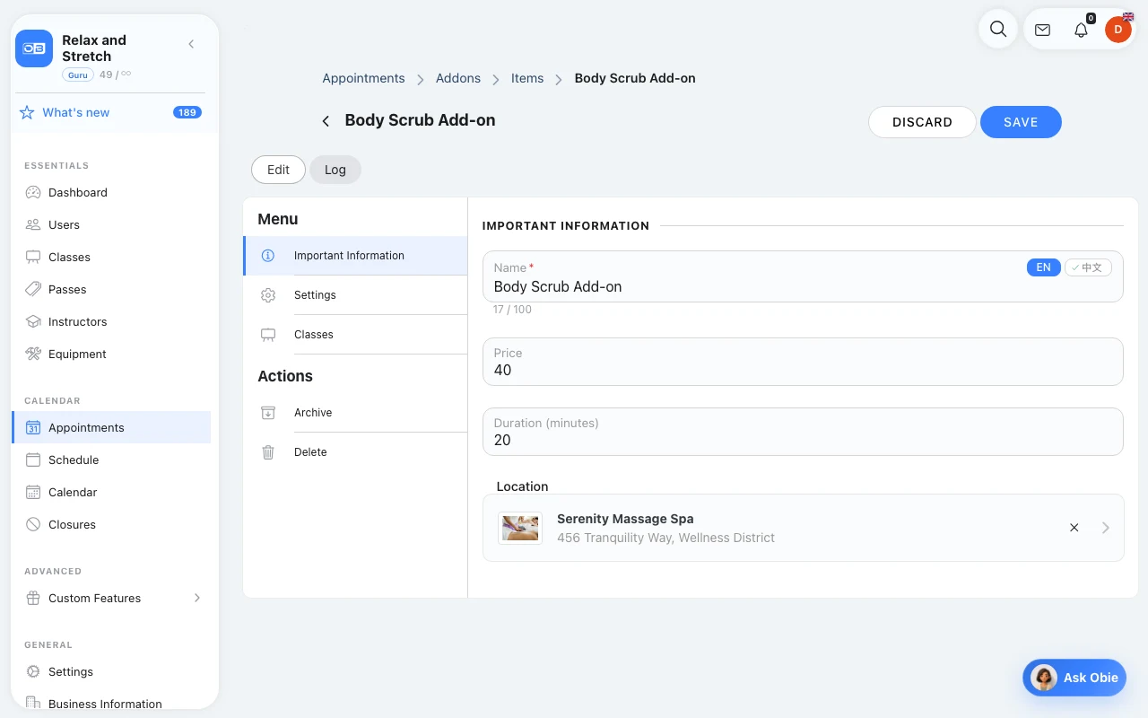Click the Serenity Massage Spa thumbnail
1148x718 pixels.
[x=520, y=528]
